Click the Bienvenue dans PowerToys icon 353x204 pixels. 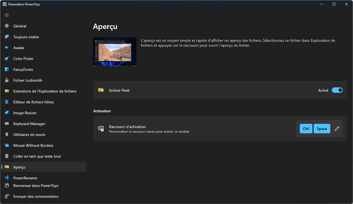click(x=7, y=186)
